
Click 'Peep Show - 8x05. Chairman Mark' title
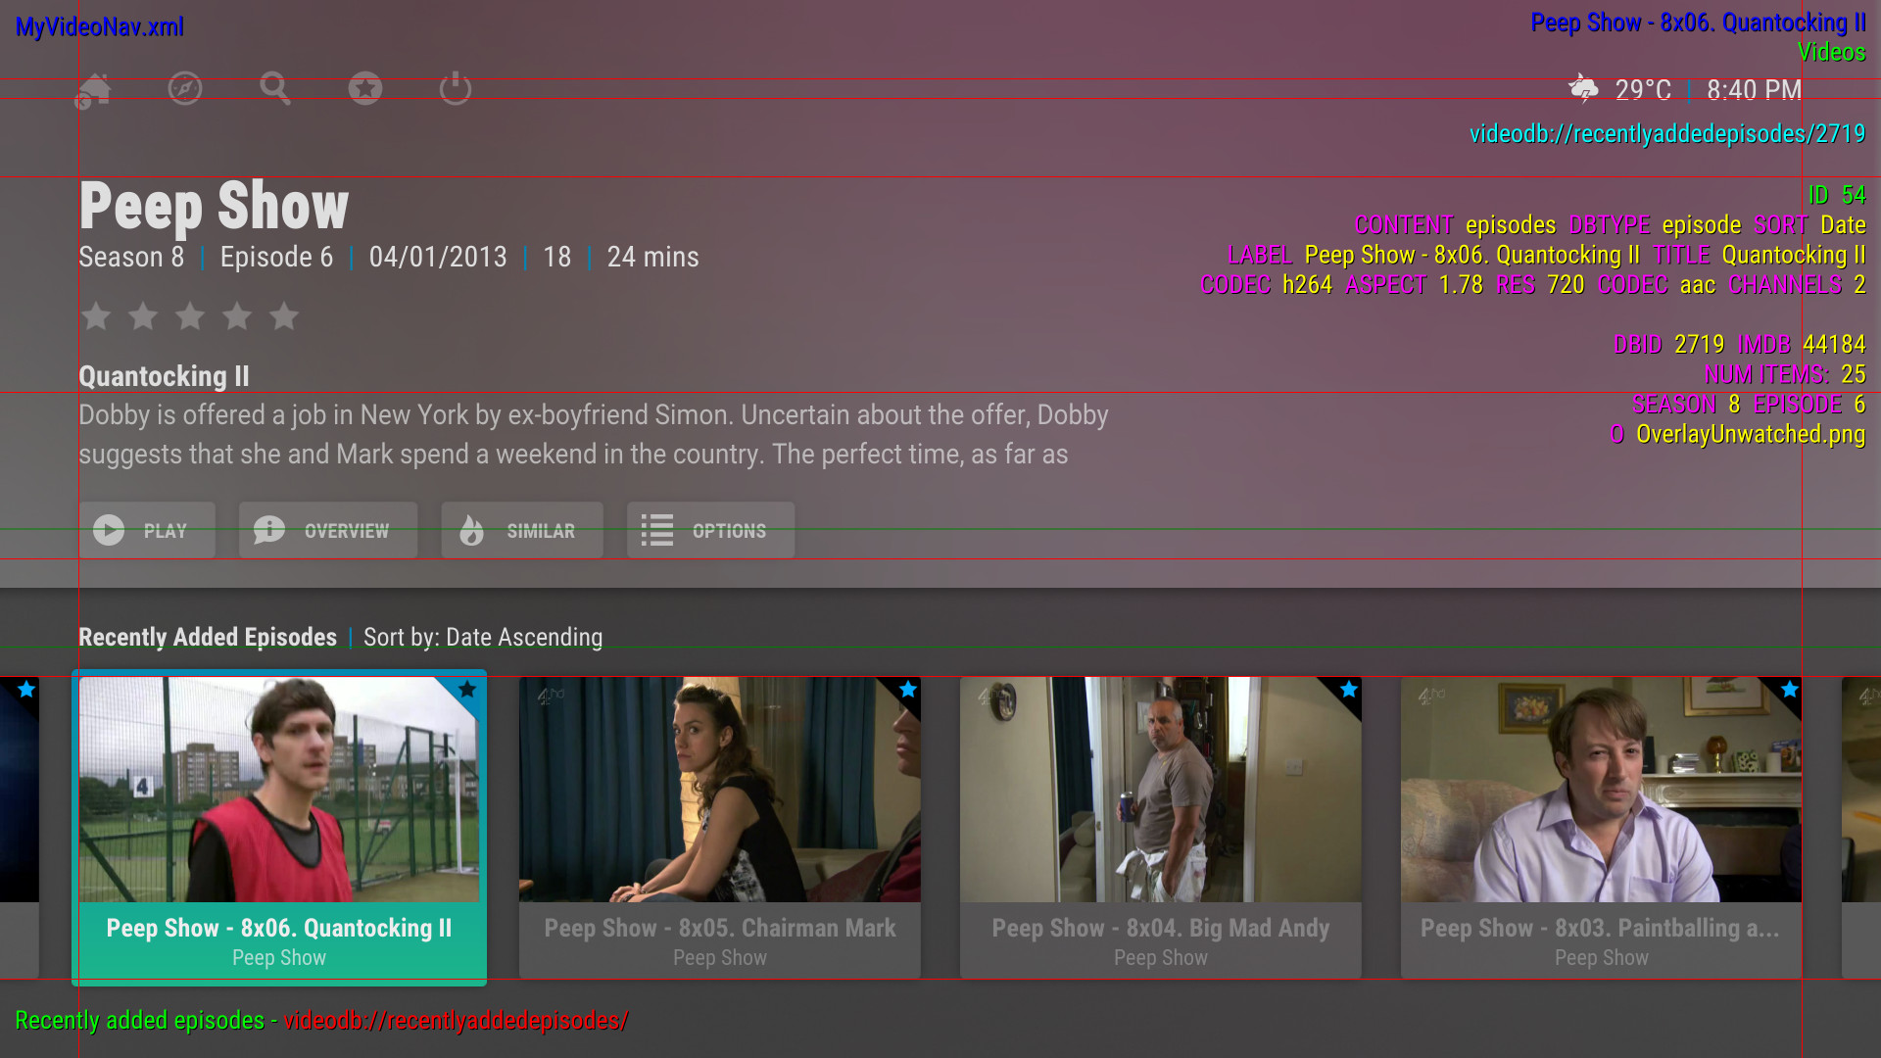coord(720,928)
